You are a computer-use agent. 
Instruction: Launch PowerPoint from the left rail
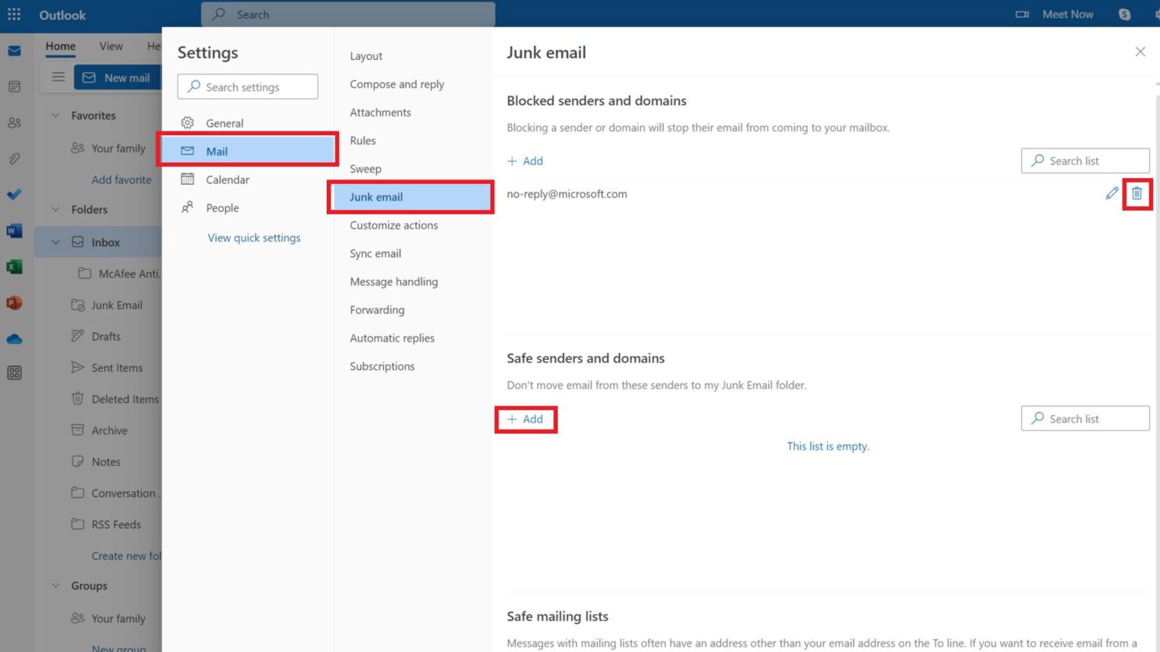pyautogui.click(x=14, y=303)
